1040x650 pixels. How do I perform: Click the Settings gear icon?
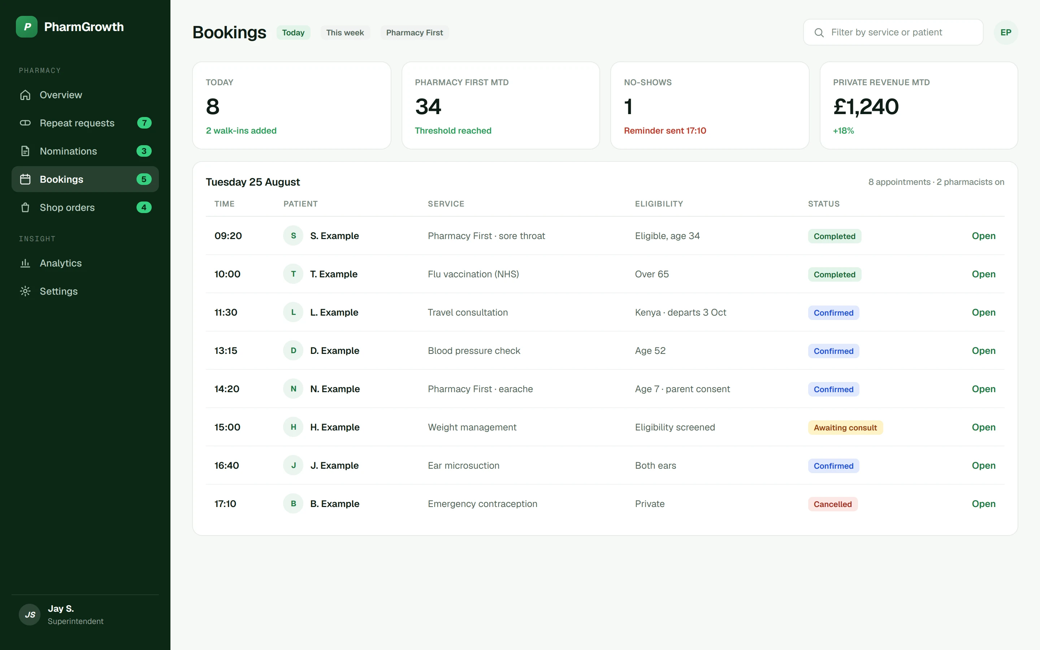tap(25, 291)
